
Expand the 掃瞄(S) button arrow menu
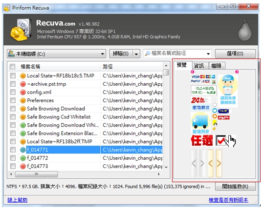pyautogui.click(x=136, y=54)
